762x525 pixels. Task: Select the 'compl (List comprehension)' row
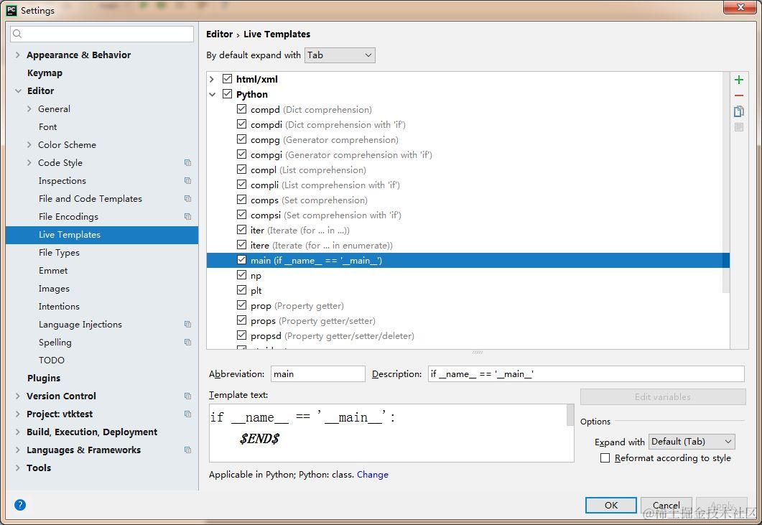click(468, 169)
